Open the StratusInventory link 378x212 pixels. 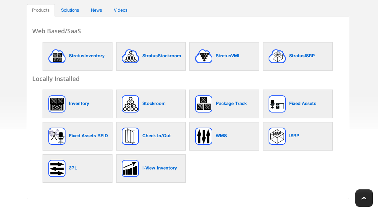click(87, 56)
